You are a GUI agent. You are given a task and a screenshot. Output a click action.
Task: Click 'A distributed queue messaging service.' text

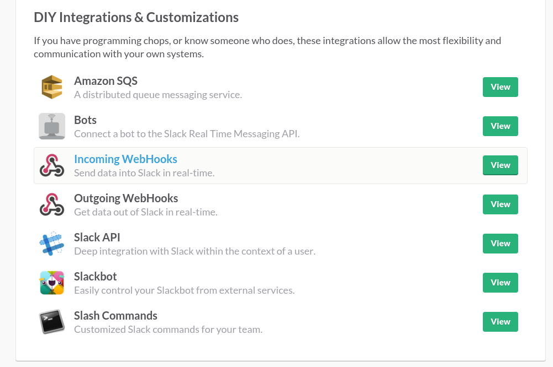[x=158, y=95]
